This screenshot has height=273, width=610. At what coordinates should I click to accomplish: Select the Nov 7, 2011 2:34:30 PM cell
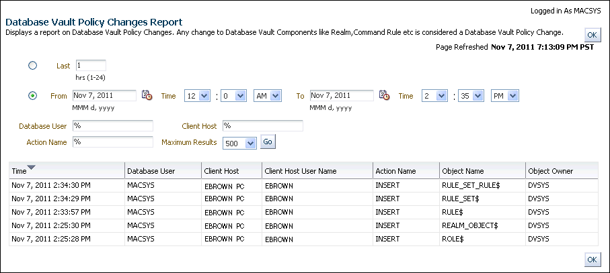click(67, 185)
